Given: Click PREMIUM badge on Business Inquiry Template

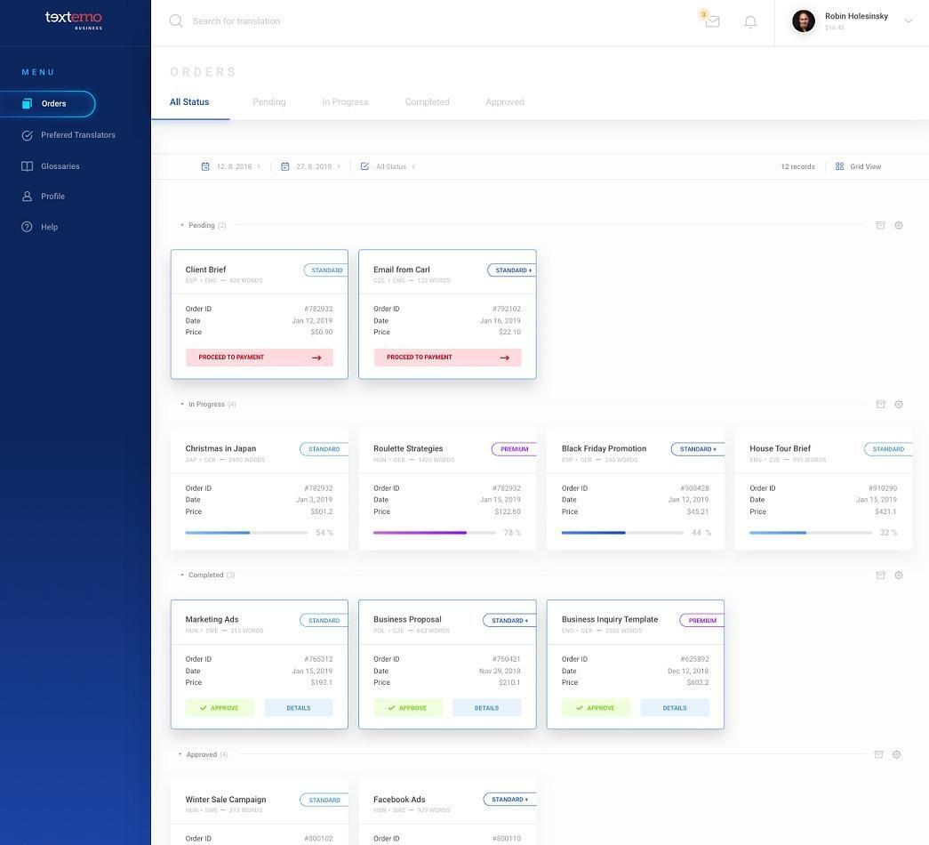Looking at the screenshot, I should click(x=701, y=620).
